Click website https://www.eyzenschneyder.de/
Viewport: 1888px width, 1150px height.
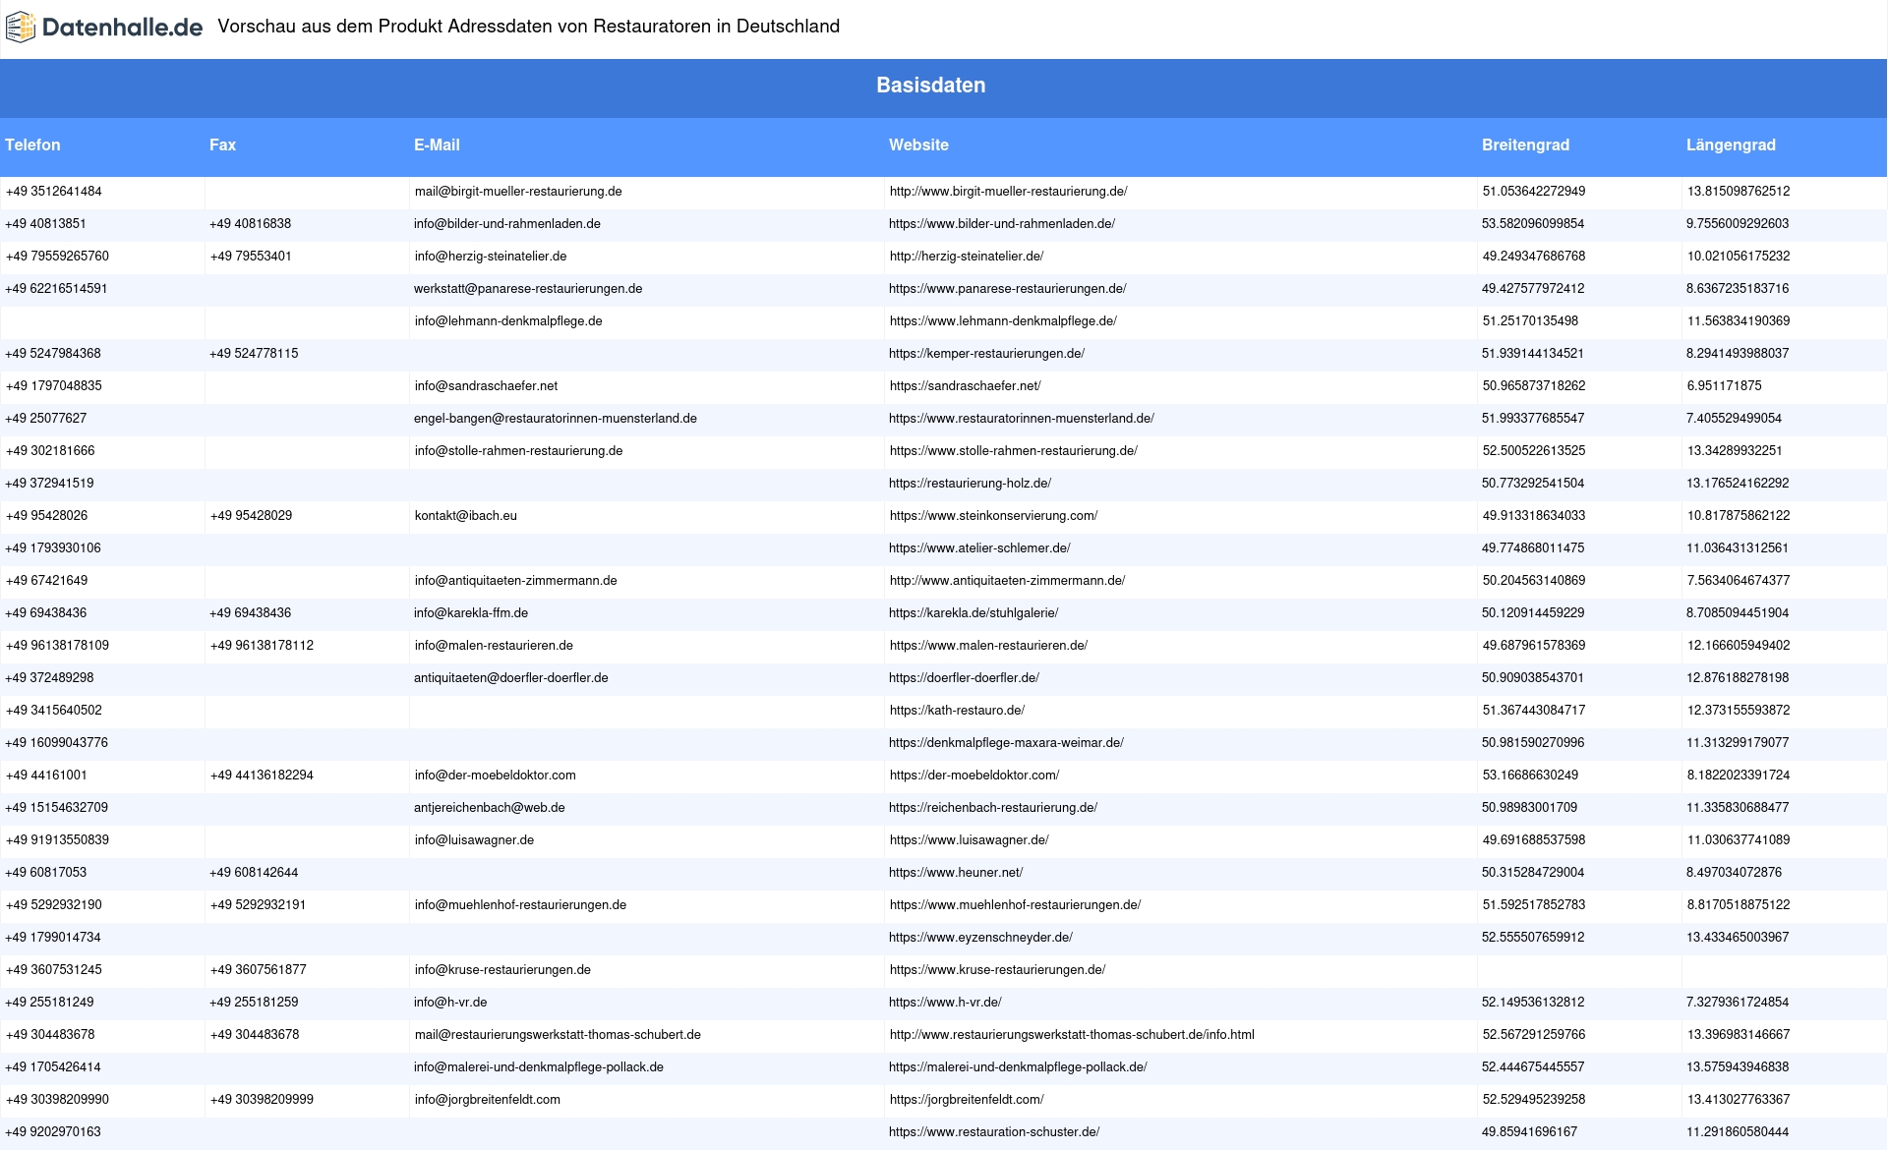tap(980, 938)
